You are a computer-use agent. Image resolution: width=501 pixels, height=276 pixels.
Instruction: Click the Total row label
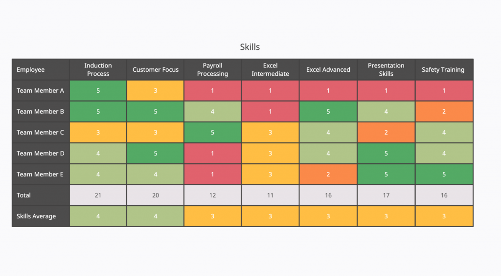[x=23, y=195]
